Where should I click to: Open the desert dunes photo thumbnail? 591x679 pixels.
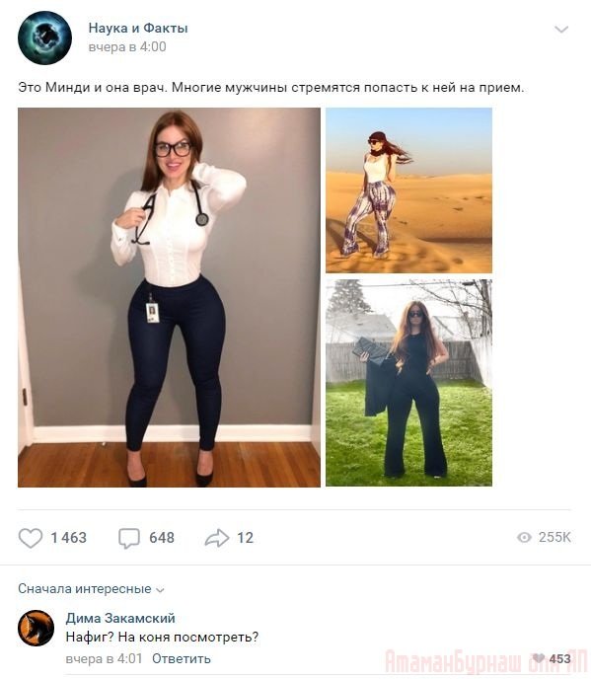(408, 190)
